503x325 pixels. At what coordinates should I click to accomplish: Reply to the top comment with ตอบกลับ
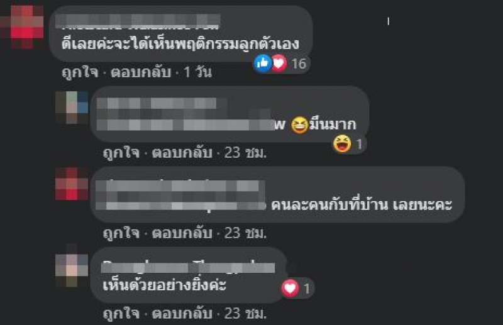coord(141,72)
